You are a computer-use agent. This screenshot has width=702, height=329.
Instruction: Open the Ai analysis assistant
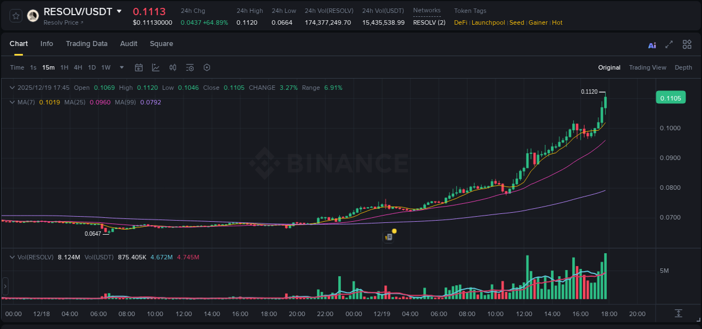(x=651, y=44)
